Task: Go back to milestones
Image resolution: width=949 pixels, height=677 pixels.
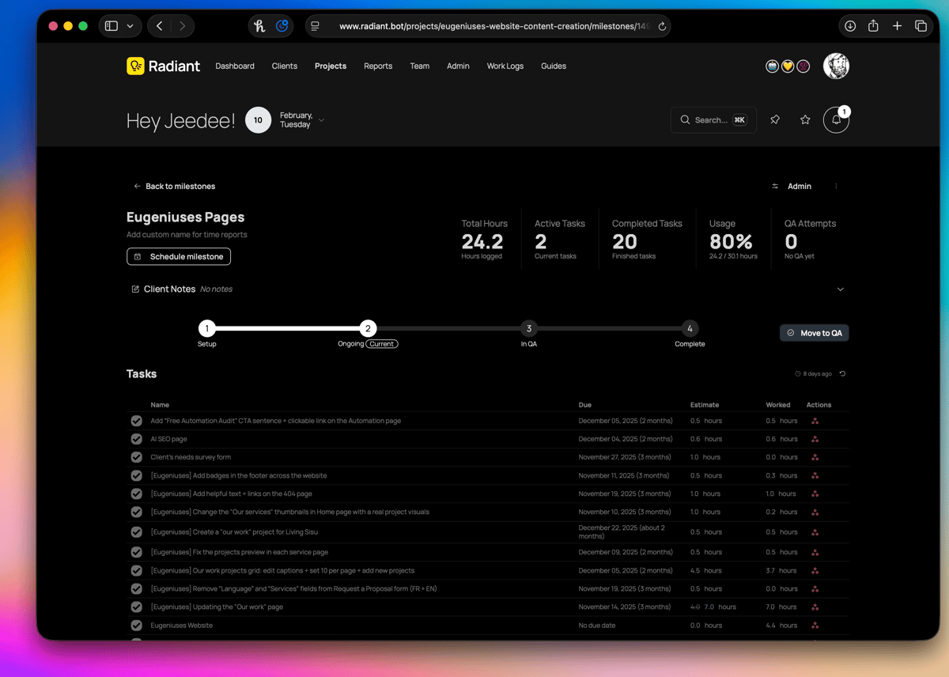Action: tap(174, 187)
